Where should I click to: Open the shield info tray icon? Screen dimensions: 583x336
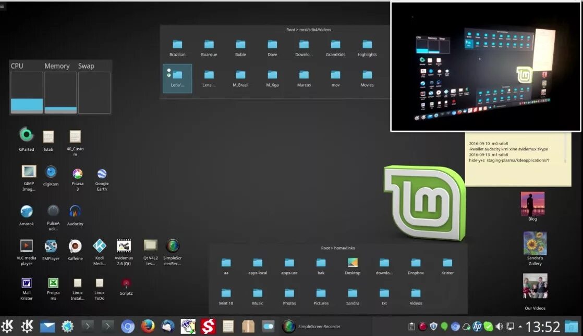(x=433, y=326)
